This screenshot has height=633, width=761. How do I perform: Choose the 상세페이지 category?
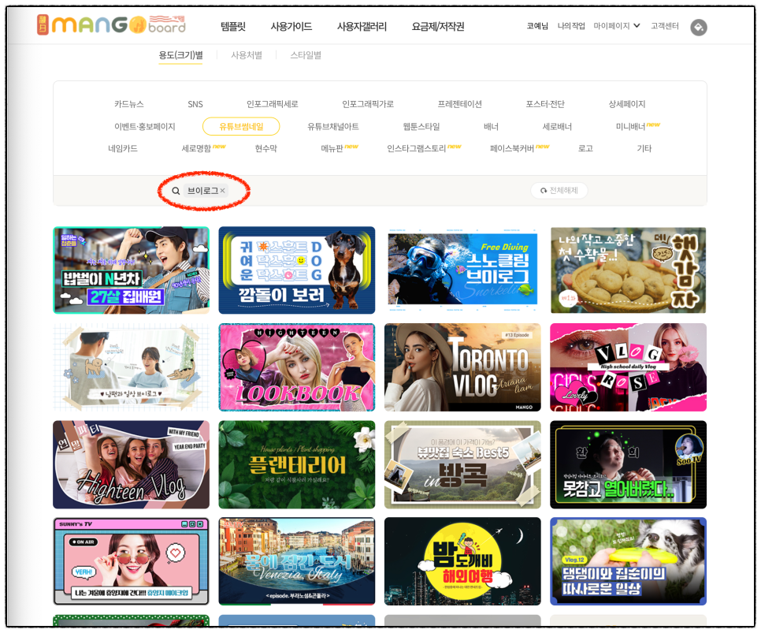pyautogui.click(x=627, y=104)
